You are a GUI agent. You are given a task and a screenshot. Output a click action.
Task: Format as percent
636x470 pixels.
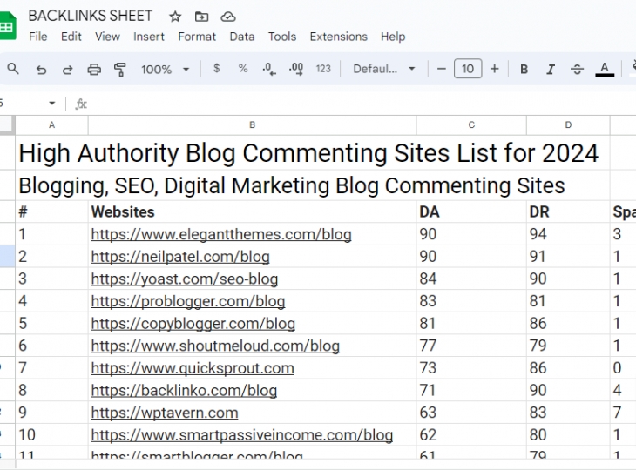[243, 69]
